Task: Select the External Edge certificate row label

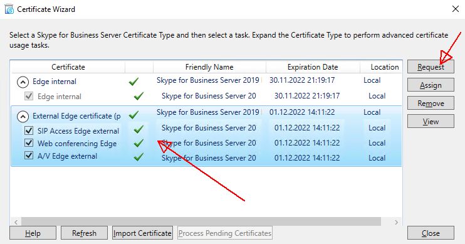Action: (77, 116)
